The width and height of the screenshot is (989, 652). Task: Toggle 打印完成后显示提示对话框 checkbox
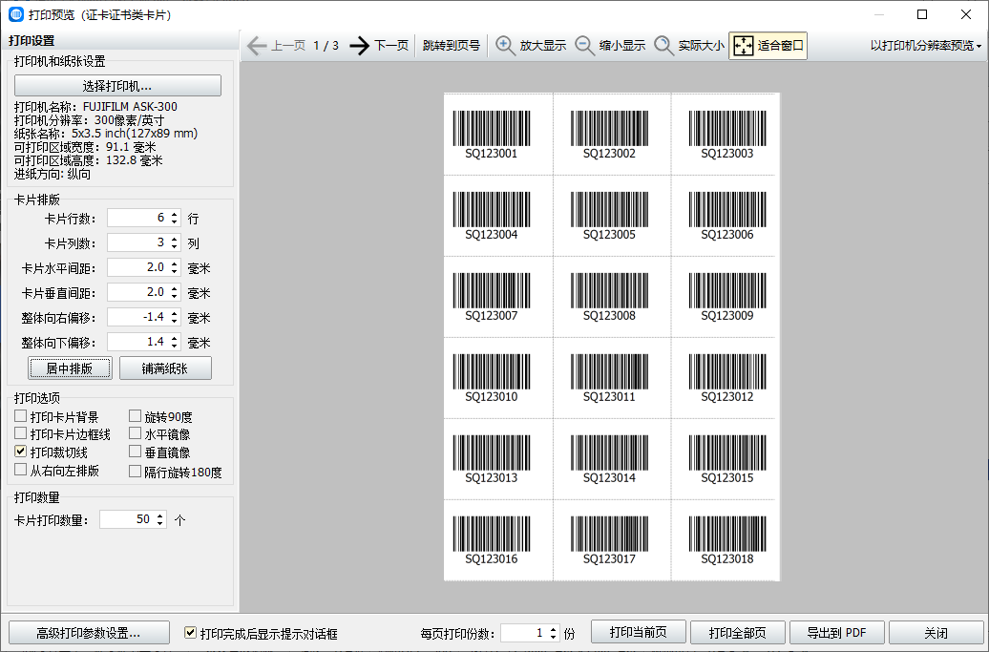pyautogui.click(x=190, y=633)
